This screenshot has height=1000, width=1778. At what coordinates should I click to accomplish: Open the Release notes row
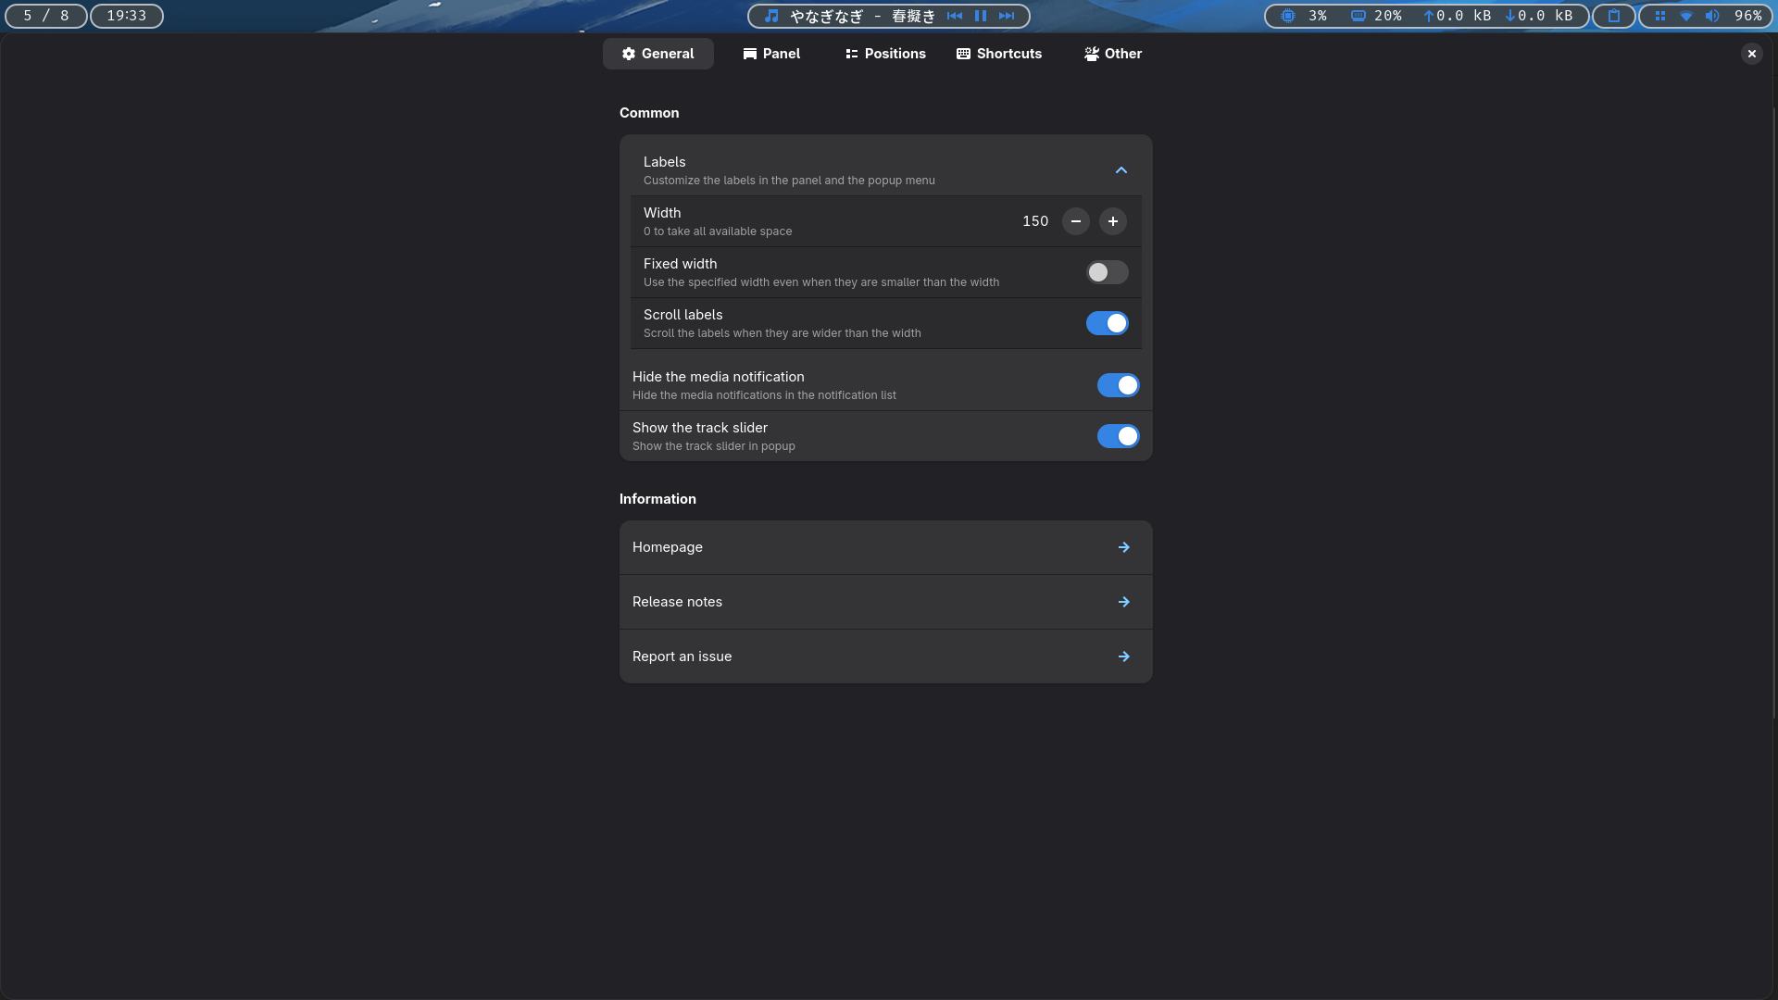885,602
